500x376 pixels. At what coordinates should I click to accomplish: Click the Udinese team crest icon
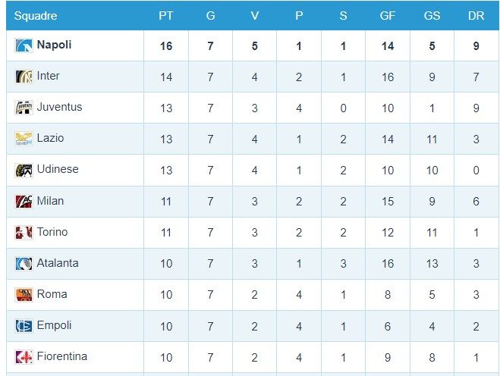point(24,170)
